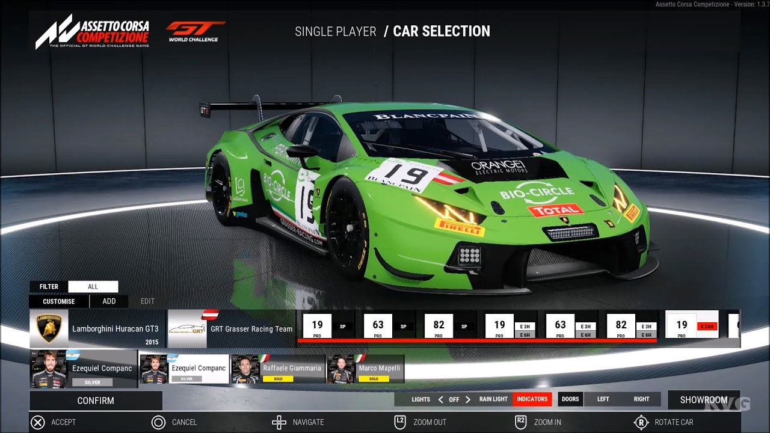
Task: Click the right stick ROTATE CAR icon
Action: pos(642,422)
